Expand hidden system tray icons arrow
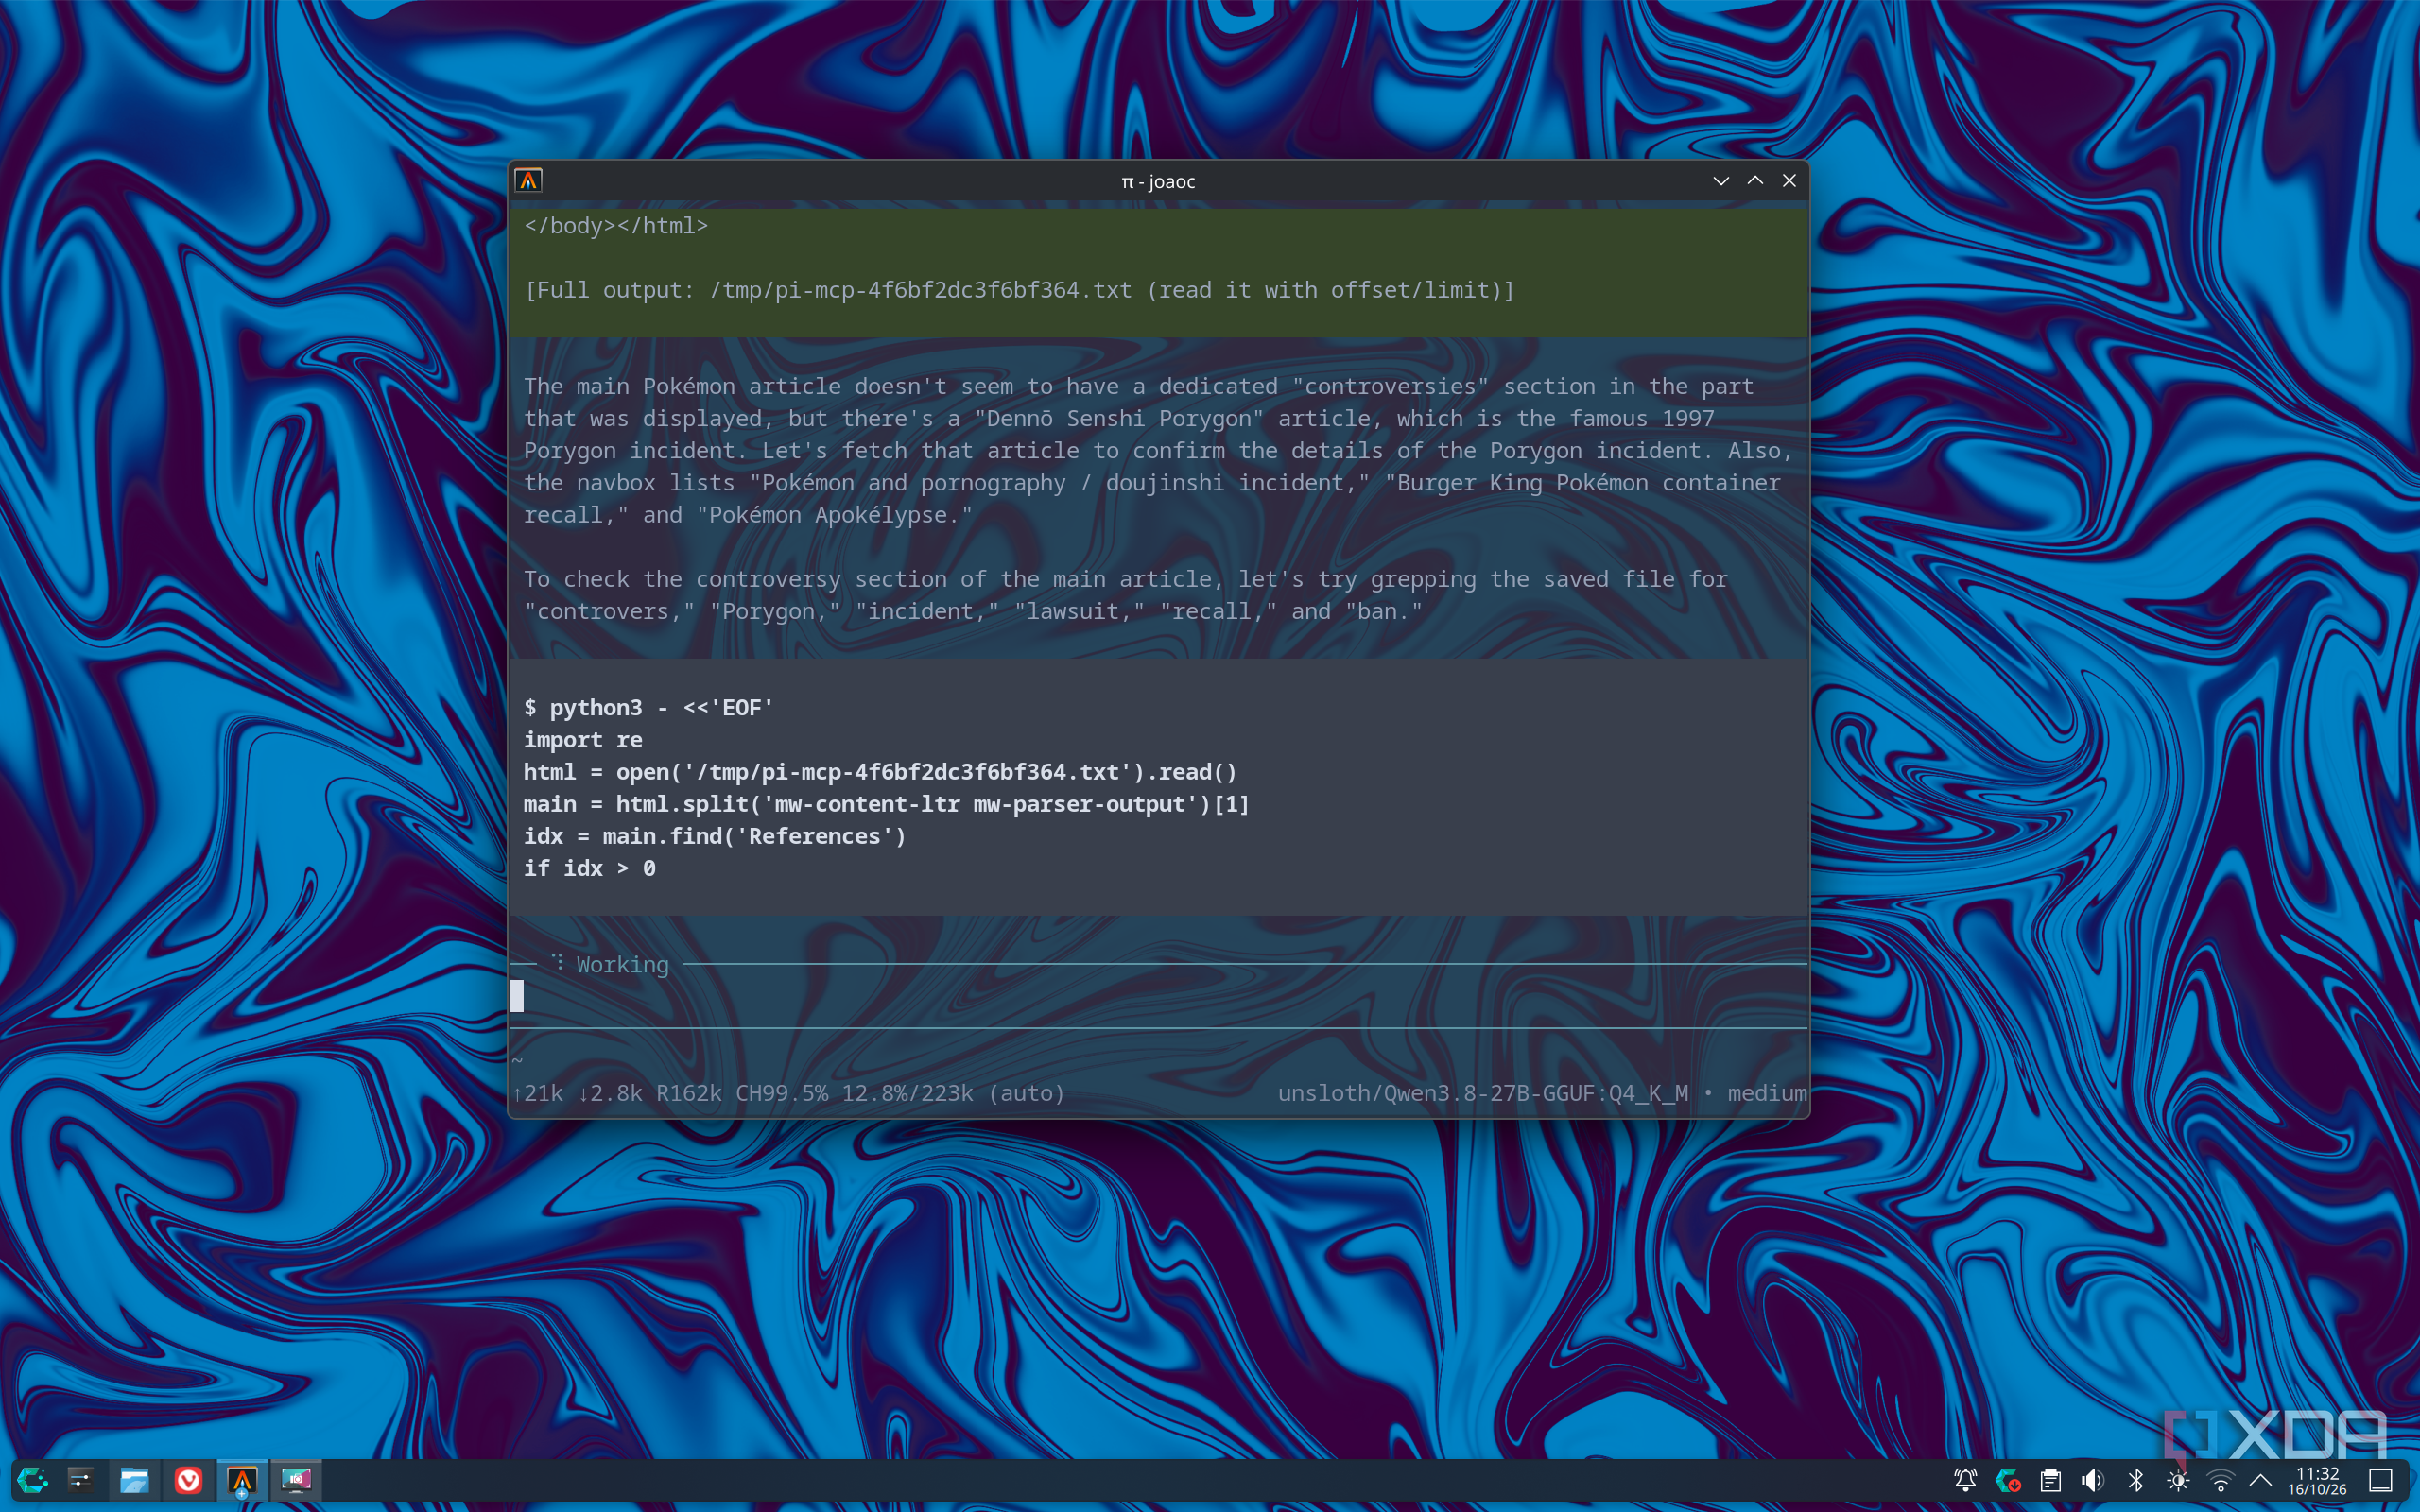This screenshot has height=1512, width=2420. pos(2260,1480)
